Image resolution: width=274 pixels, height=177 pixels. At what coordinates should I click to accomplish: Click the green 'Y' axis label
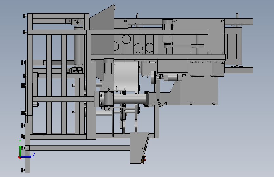(20, 142)
